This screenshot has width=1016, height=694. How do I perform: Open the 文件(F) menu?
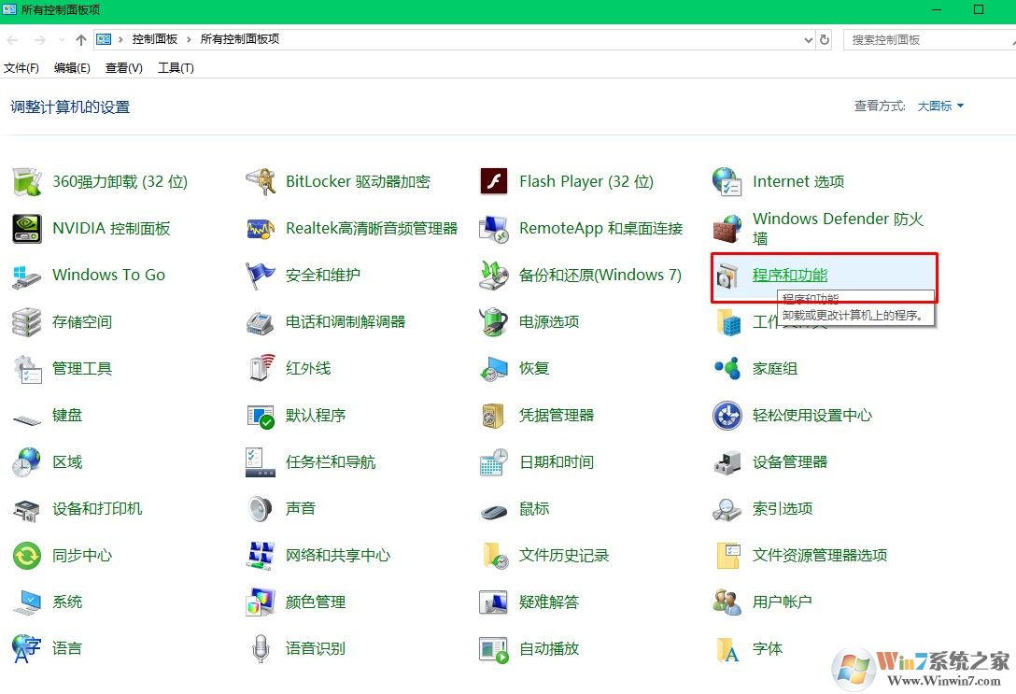(21, 68)
